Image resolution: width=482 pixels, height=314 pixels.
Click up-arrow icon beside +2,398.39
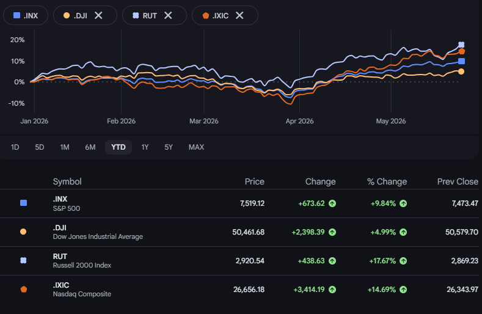[x=332, y=232]
